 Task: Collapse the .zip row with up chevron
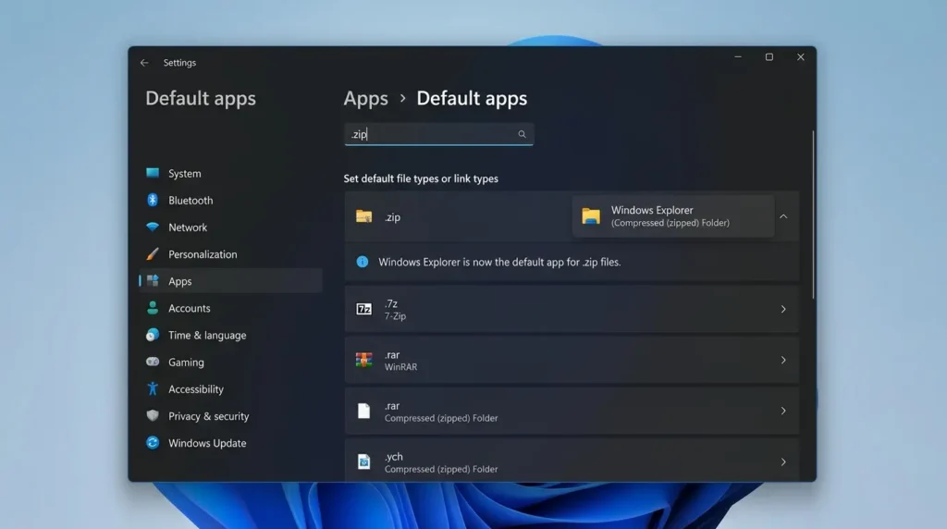click(x=783, y=216)
